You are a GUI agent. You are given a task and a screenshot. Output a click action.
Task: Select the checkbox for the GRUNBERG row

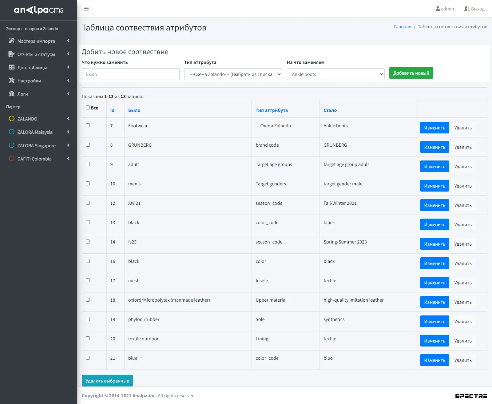(88, 145)
